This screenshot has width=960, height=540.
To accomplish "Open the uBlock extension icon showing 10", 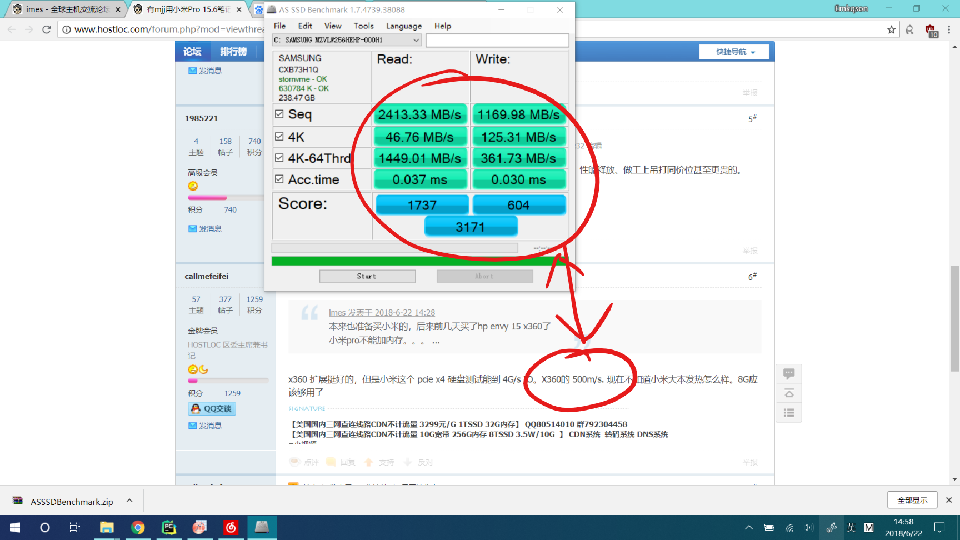I will (931, 31).
